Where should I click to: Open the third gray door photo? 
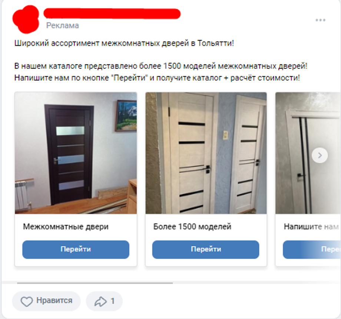click(308, 153)
